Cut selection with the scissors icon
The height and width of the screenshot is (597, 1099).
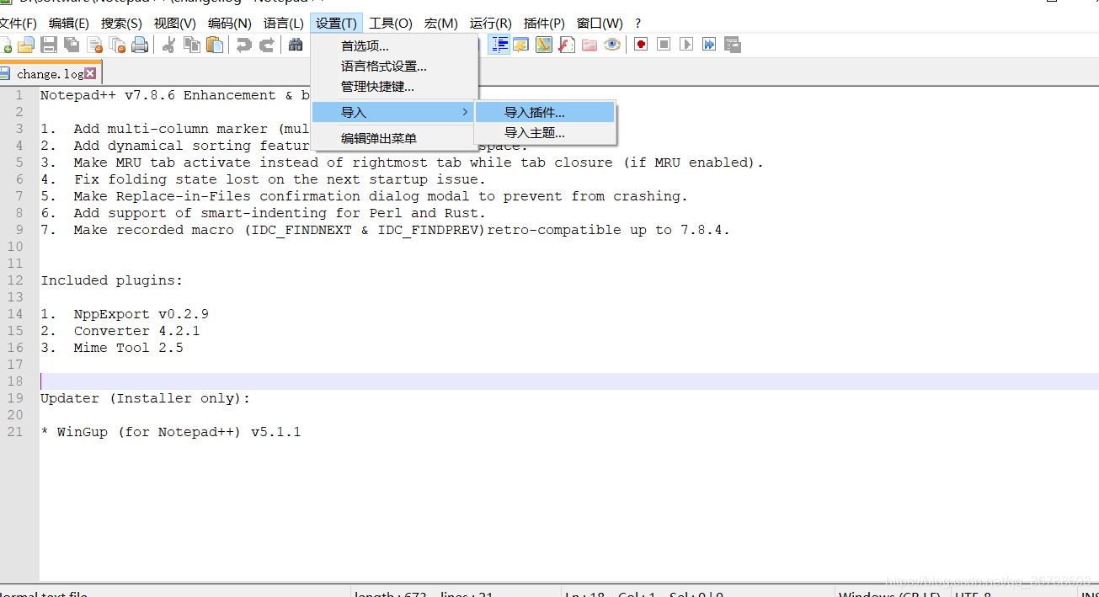click(x=168, y=45)
